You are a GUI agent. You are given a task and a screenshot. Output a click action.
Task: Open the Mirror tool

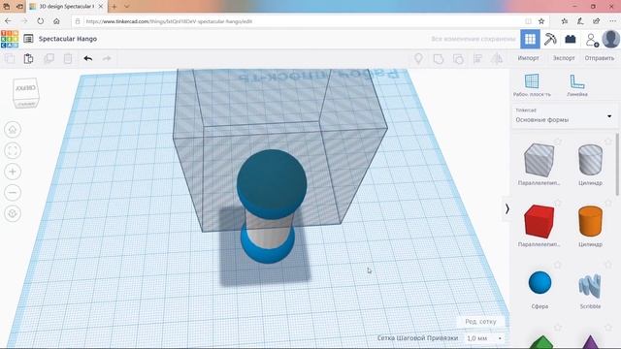point(497,59)
